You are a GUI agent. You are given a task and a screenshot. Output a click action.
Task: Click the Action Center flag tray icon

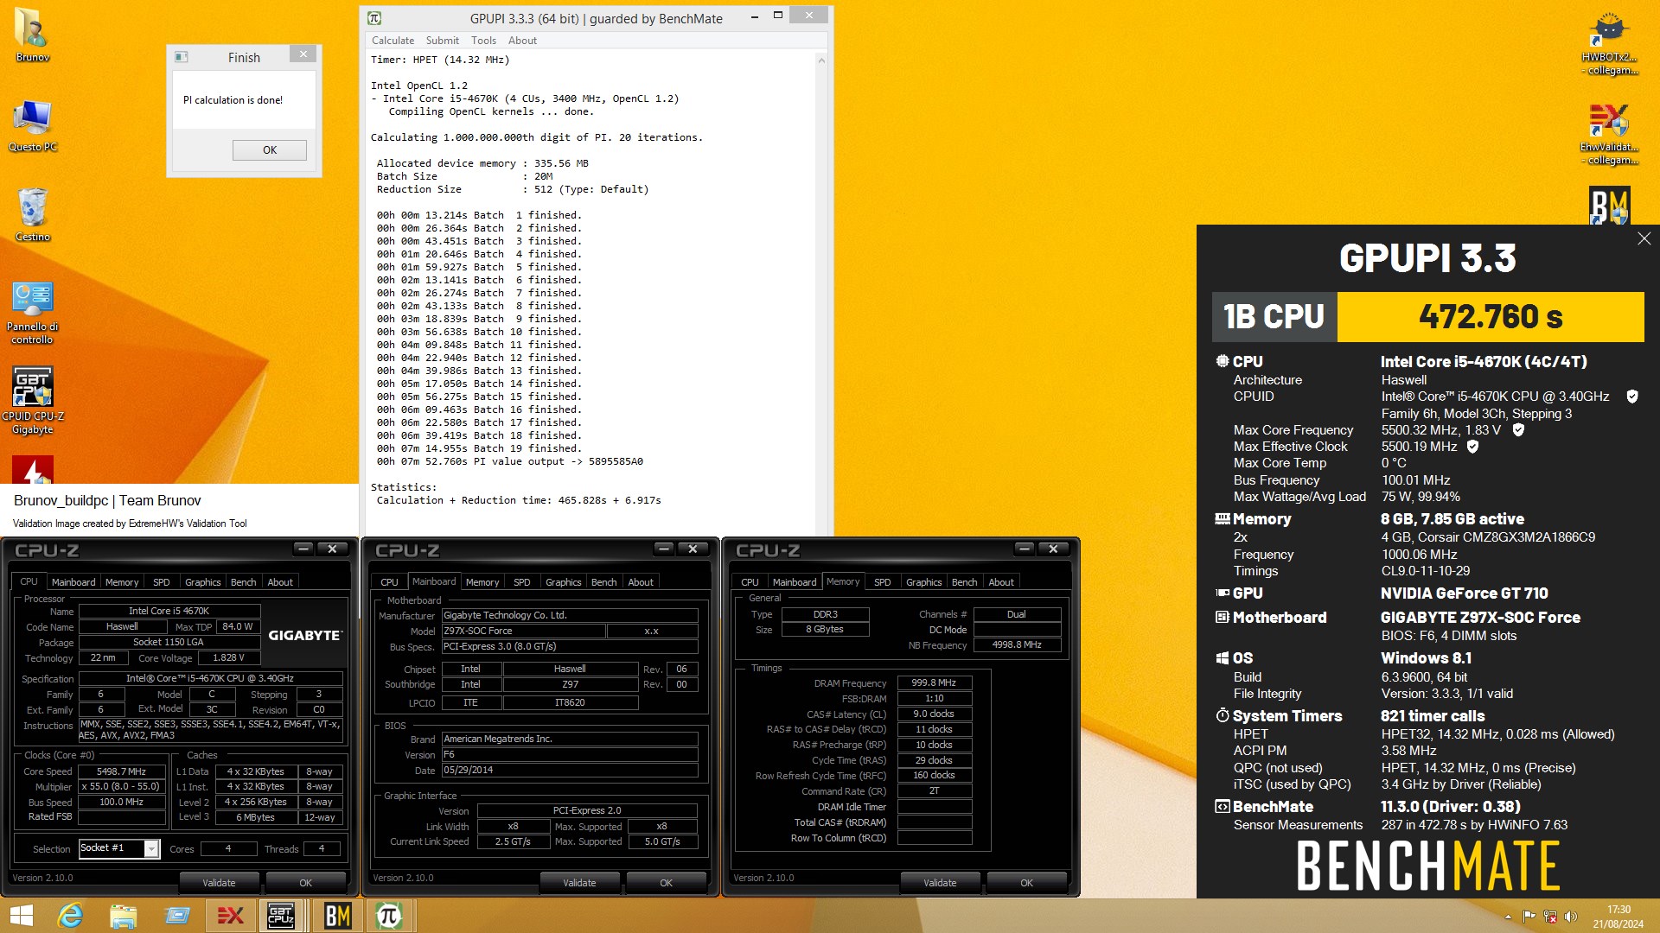(1529, 917)
